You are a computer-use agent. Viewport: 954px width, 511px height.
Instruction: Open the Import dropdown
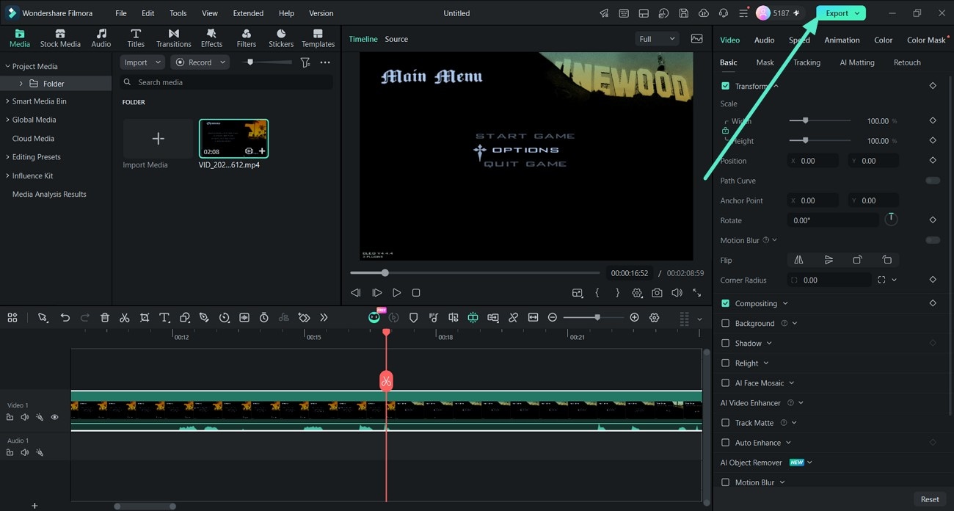point(143,62)
